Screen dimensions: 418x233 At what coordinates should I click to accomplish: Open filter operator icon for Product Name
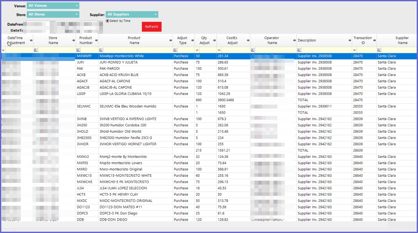click(101, 50)
